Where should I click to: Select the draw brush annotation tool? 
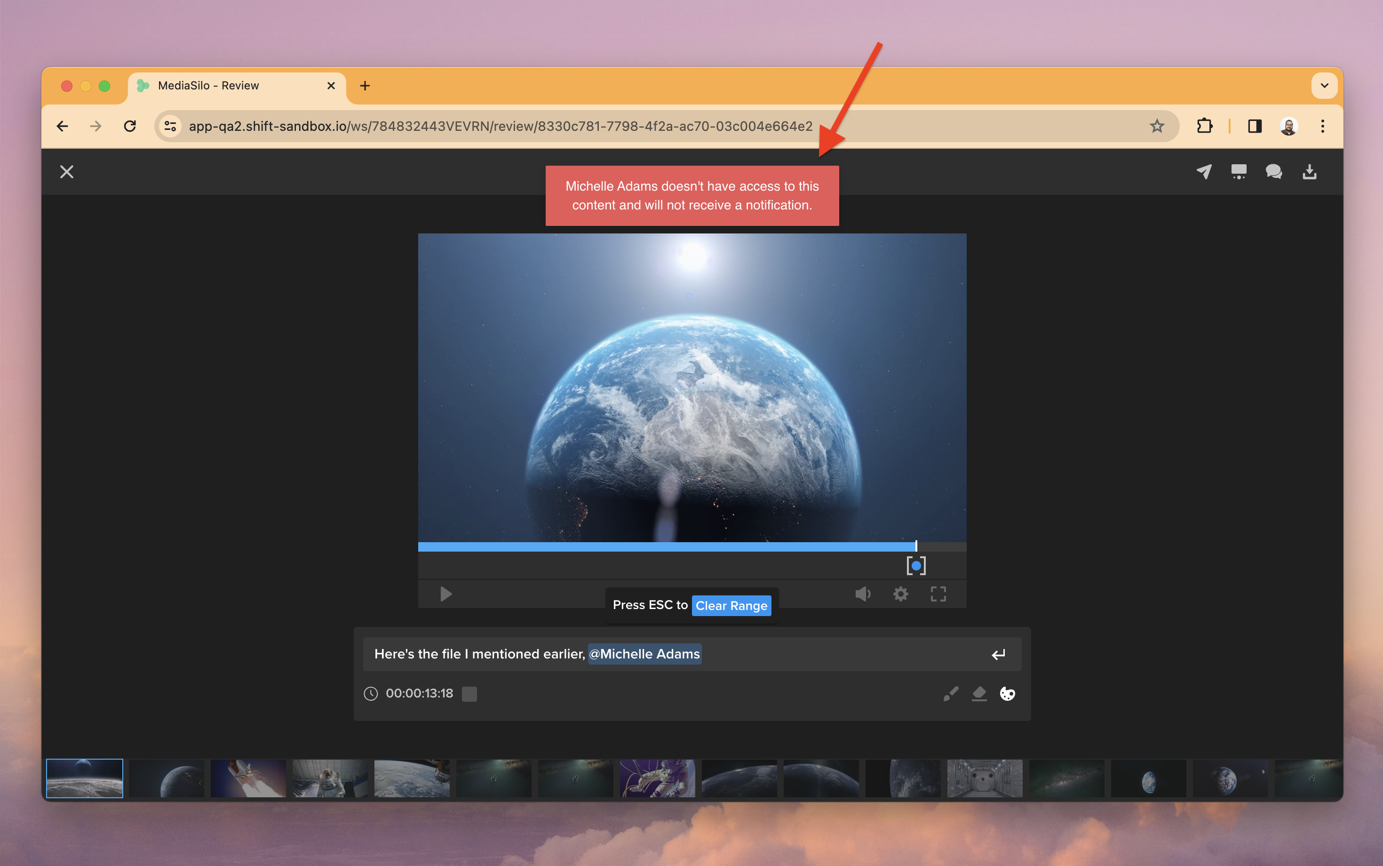(951, 694)
